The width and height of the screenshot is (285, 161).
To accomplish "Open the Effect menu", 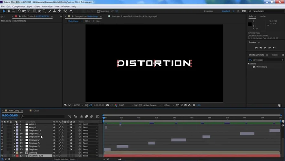I will [x=37, y=6].
